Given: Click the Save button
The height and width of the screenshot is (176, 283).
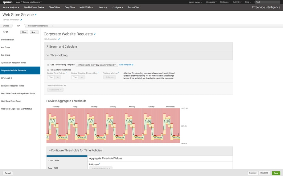Looking at the screenshot, I should 276,173.
